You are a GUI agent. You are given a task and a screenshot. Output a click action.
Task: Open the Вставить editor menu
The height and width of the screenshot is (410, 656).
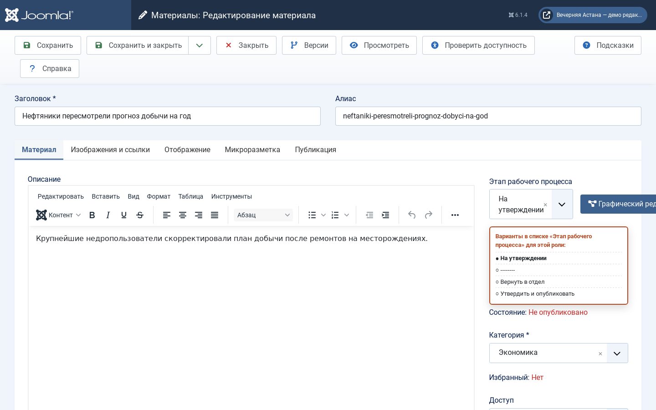tap(106, 196)
